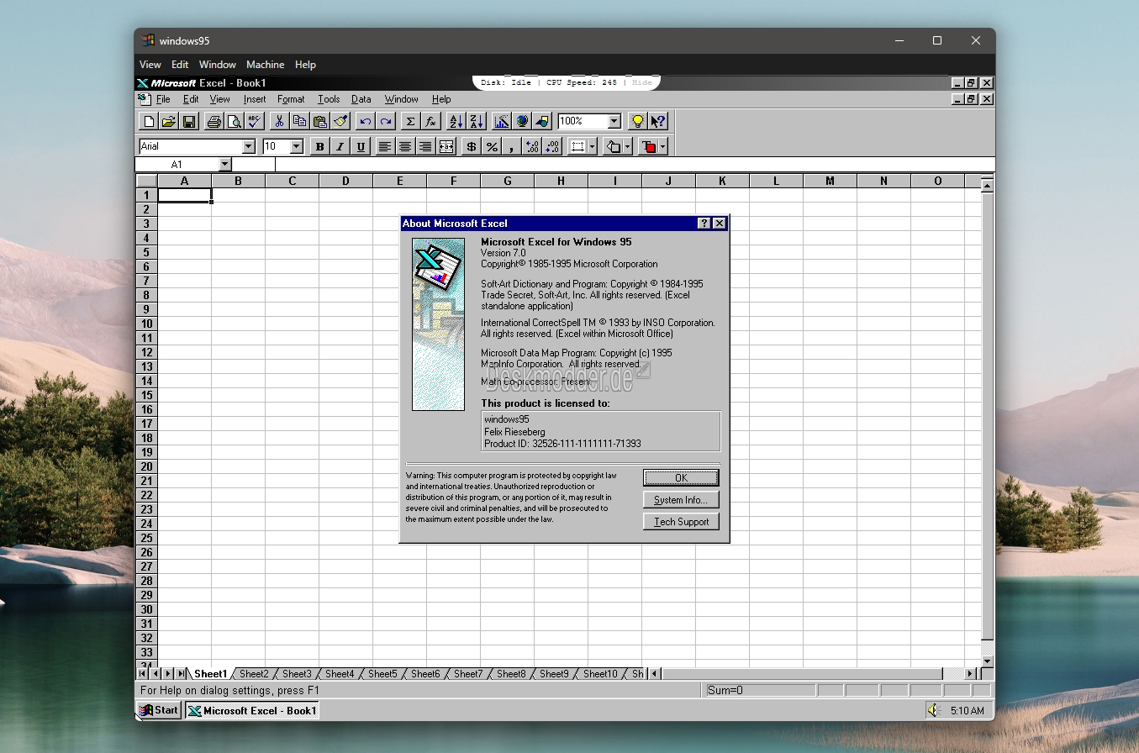Open the Tools menu
The image size is (1139, 753).
tap(329, 99)
